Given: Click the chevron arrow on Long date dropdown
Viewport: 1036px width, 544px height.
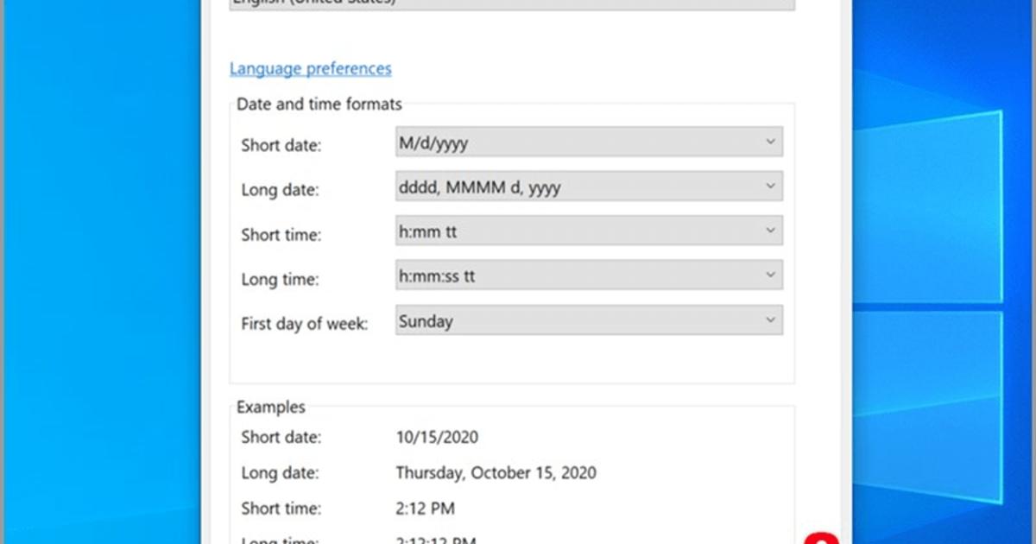Looking at the screenshot, I should [771, 186].
